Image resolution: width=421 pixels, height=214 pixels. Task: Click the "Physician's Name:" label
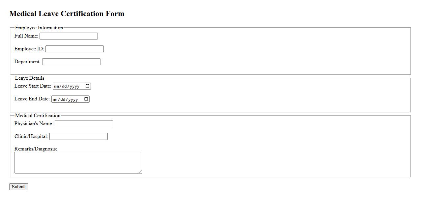34,123
